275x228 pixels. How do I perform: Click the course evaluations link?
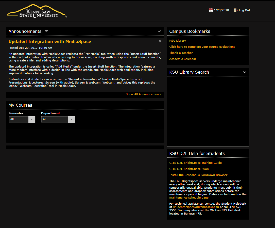tap(202, 47)
